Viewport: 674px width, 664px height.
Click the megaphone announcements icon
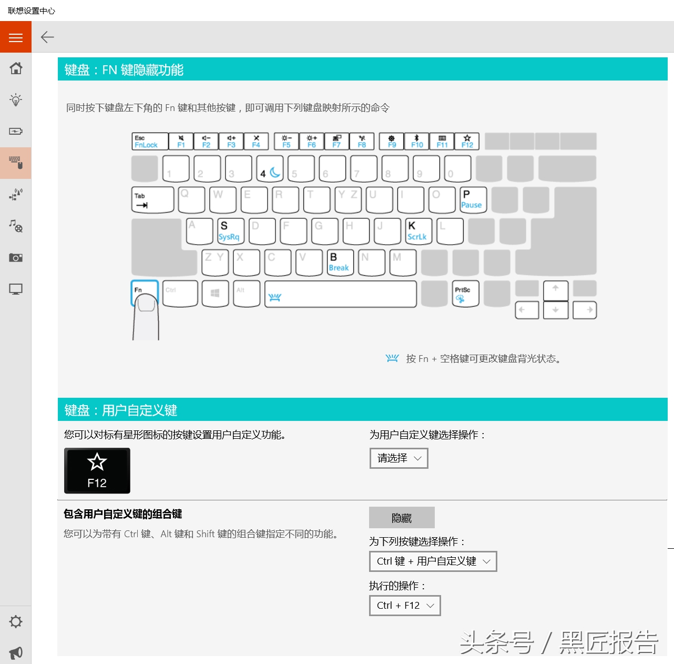16,652
